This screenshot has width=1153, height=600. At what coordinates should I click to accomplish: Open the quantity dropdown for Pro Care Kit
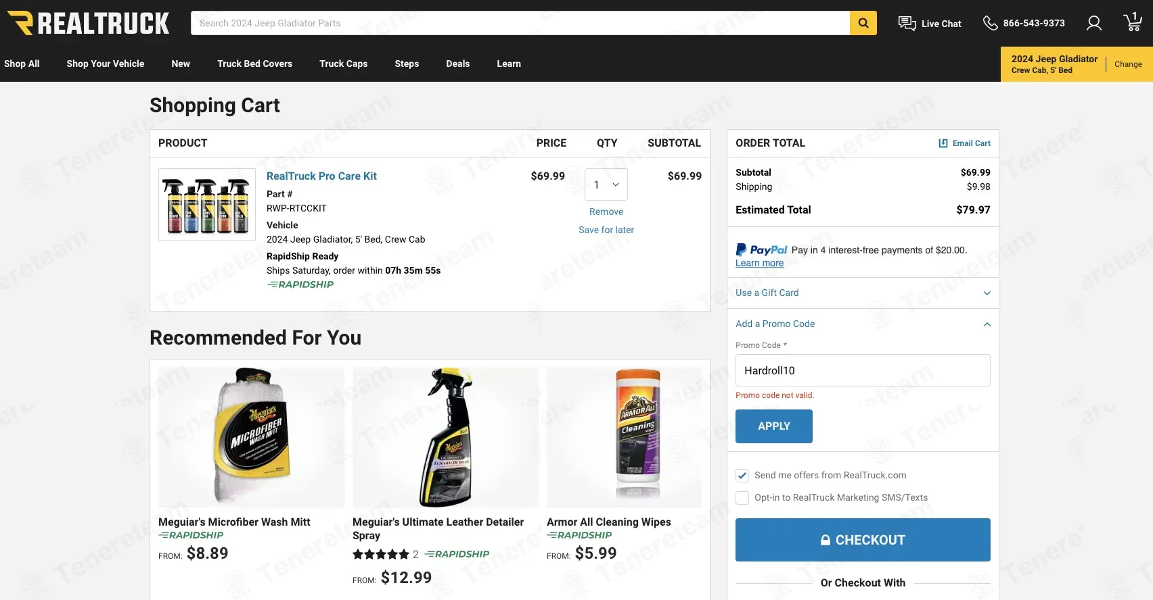point(606,184)
